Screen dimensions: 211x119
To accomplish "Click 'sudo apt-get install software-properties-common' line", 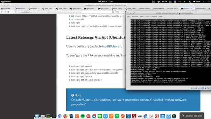I will point(96,70).
